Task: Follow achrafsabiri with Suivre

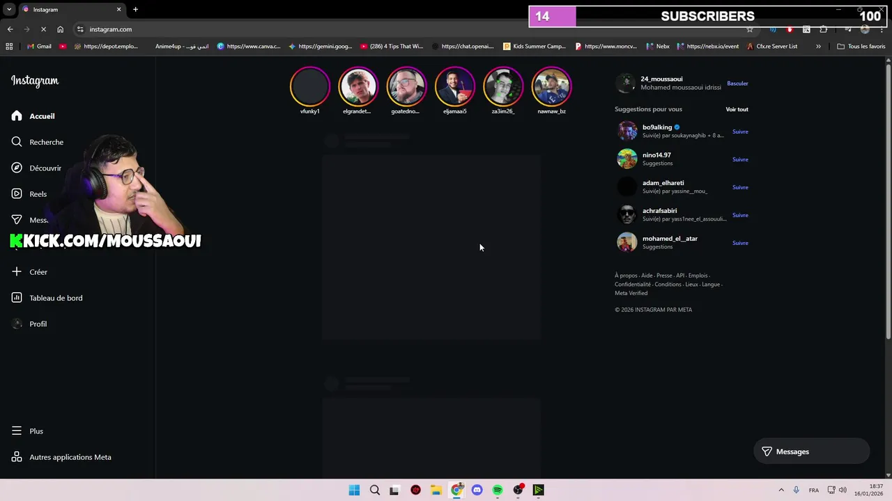Action: pos(740,215)
